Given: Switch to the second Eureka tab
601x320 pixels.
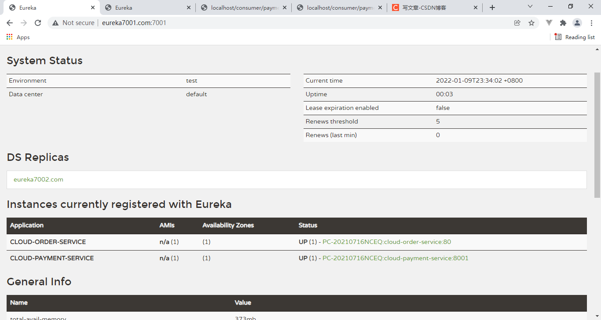Looking at the screenshot, I should point(147,7).
